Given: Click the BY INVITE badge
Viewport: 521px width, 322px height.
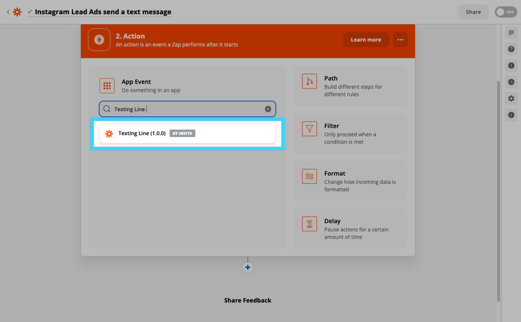Looking at the screenshot, I should pos(182,133).
